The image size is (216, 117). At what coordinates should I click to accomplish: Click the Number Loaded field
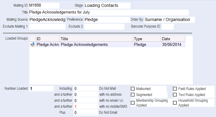(41, 88)
